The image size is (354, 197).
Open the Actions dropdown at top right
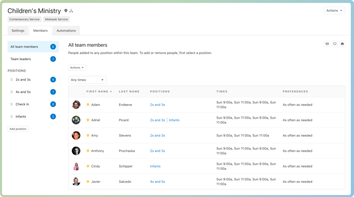[334, 11]
